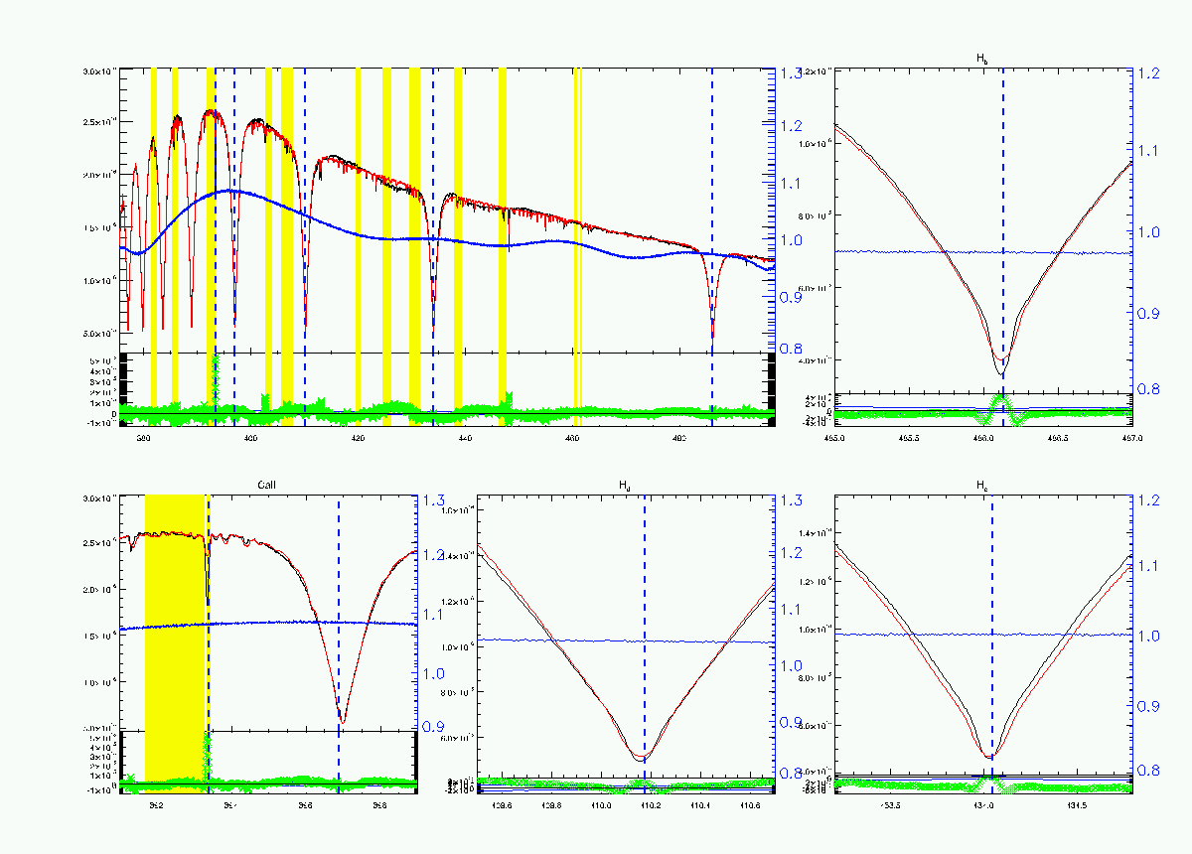Click the blue 1.1 label on the CaII plot
The width and height of the screenshot is (1192, 854).
[x=434, y=615]
